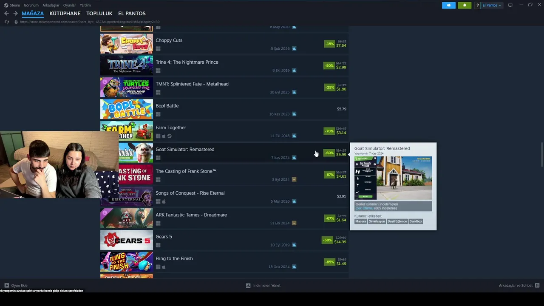Screen dimensions: 544x306
Task: Open the Fling to the Finish thumbnail
Action: [127, 262]
